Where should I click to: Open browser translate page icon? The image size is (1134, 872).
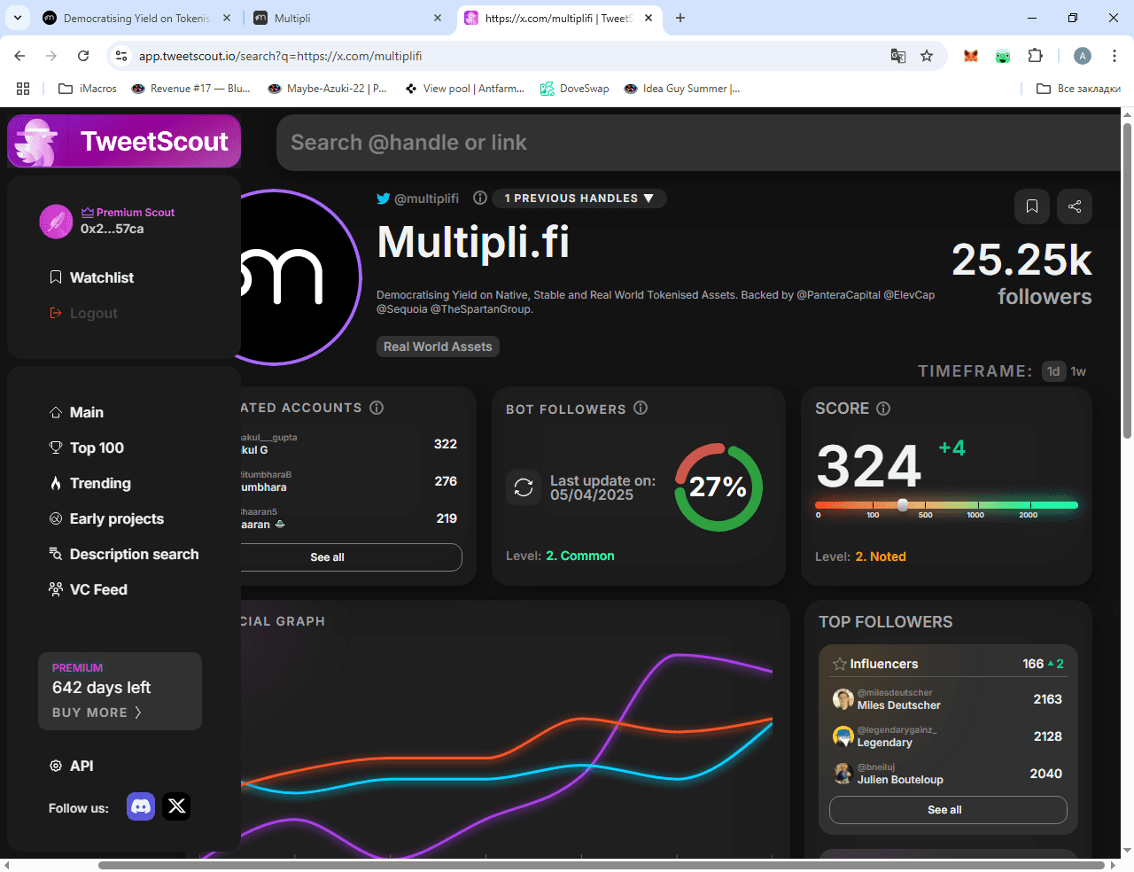click(x=898, y=56)
